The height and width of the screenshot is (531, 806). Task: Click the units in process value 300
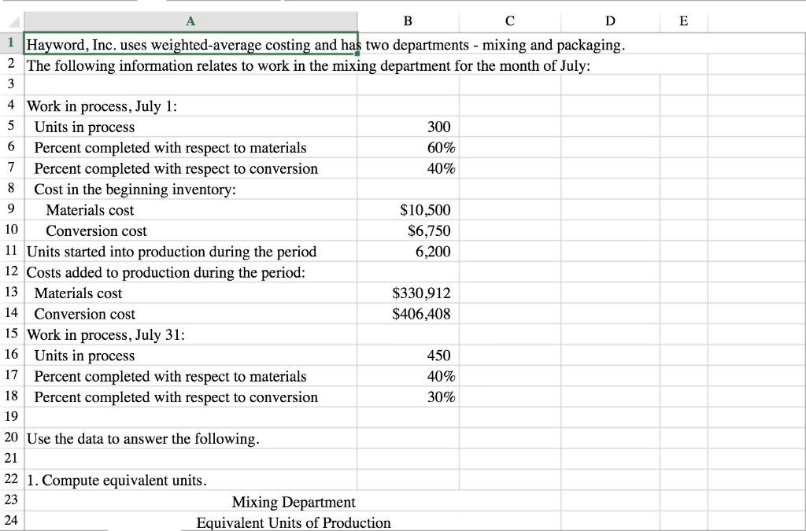409,127
